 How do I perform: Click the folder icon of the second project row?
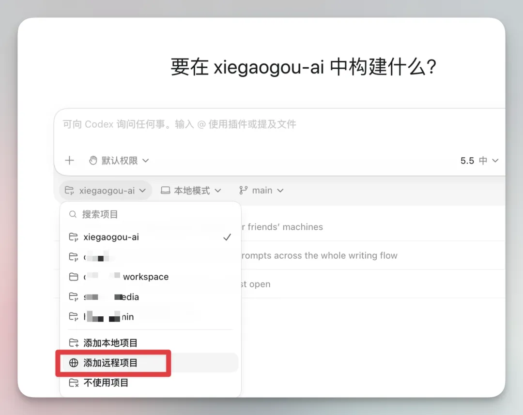74,257
